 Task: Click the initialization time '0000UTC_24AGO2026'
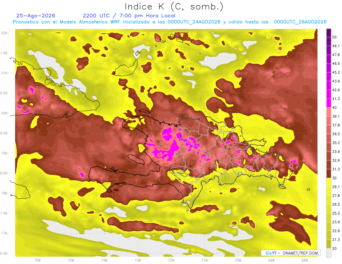pyautogui.click(x=194, y=22)
